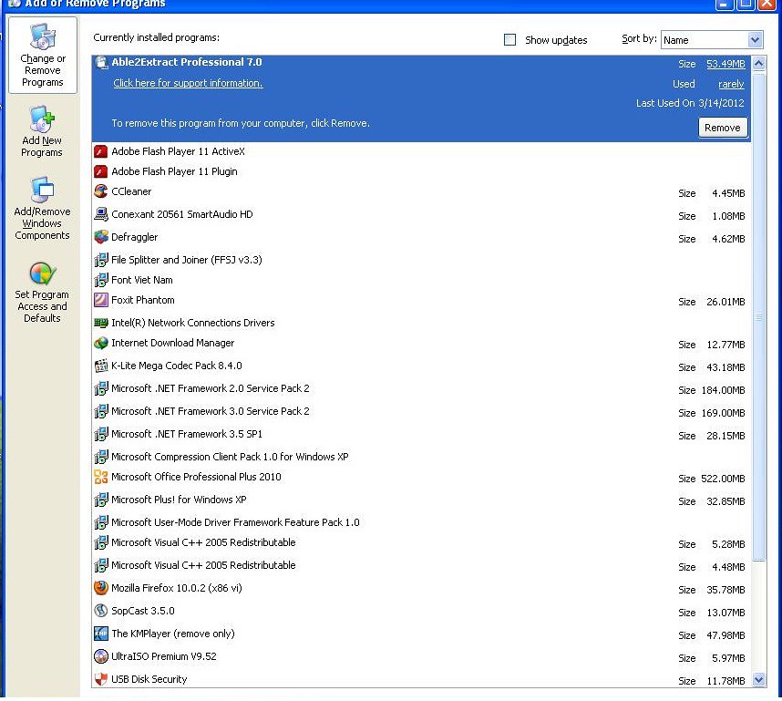The image size is (782, 701).
Task: Select Microsoft Office Professional Plus 2010 icon
Action: pos(101,477)
